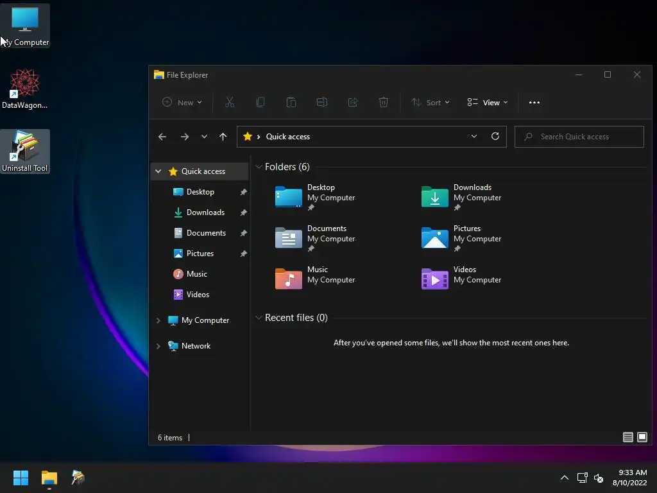Viewport: 657px width, 493px height.
Task: Click the muted volume tray icon
Action: 599,478
